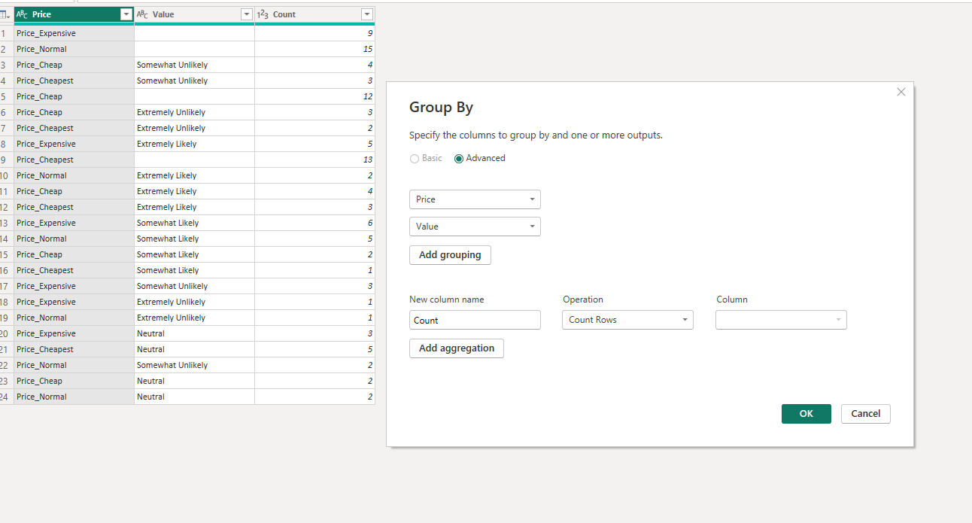Click Price_Cheapest cell in row 16
Viewport: 972px width, 523px height.
74,270
